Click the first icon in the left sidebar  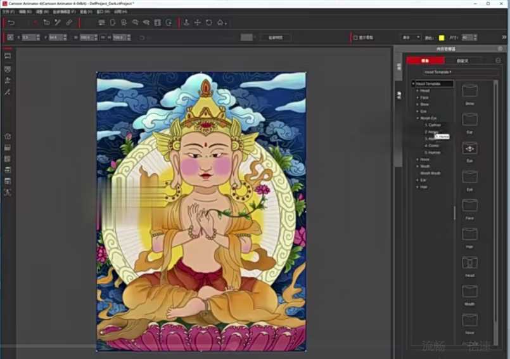coord(8,56)
